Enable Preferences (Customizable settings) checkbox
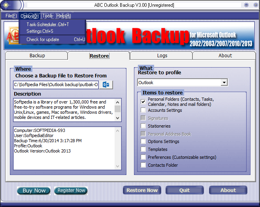Screen dimensions: 260x207 coord(143,157)
